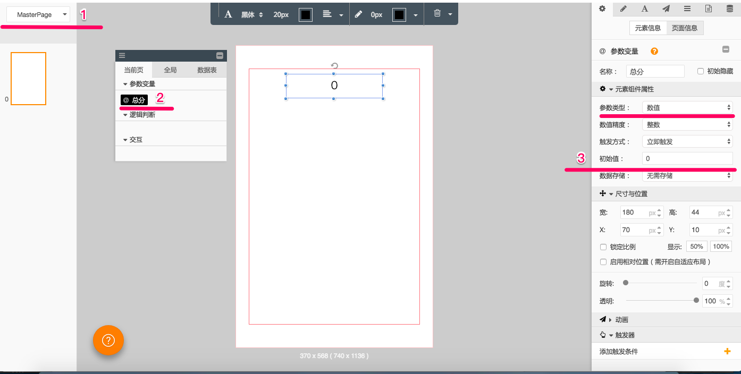Click the trash delete icon in toolbar
Viewport: 741px width, 374px height.
coord(437,14)
